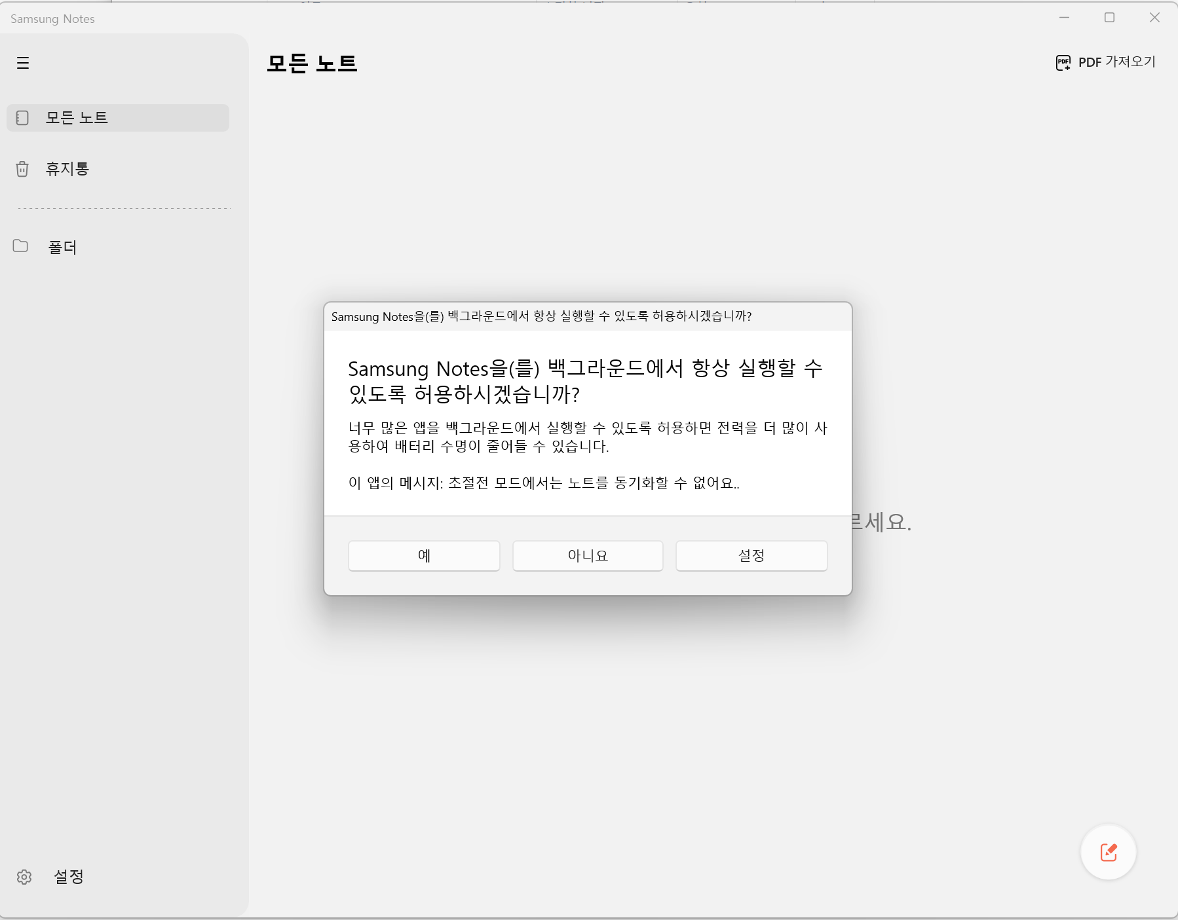Open 설정 button in the dialog
Image resolution: width=1178 pixels, height=920 pixels.
tap(751, 556)
